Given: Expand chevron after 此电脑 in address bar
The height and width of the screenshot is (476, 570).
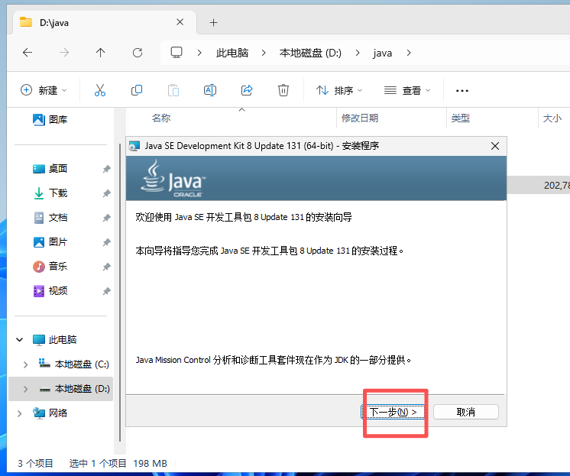Looking at the screenshot, I should pyautogui.click(x=264, y=53).
